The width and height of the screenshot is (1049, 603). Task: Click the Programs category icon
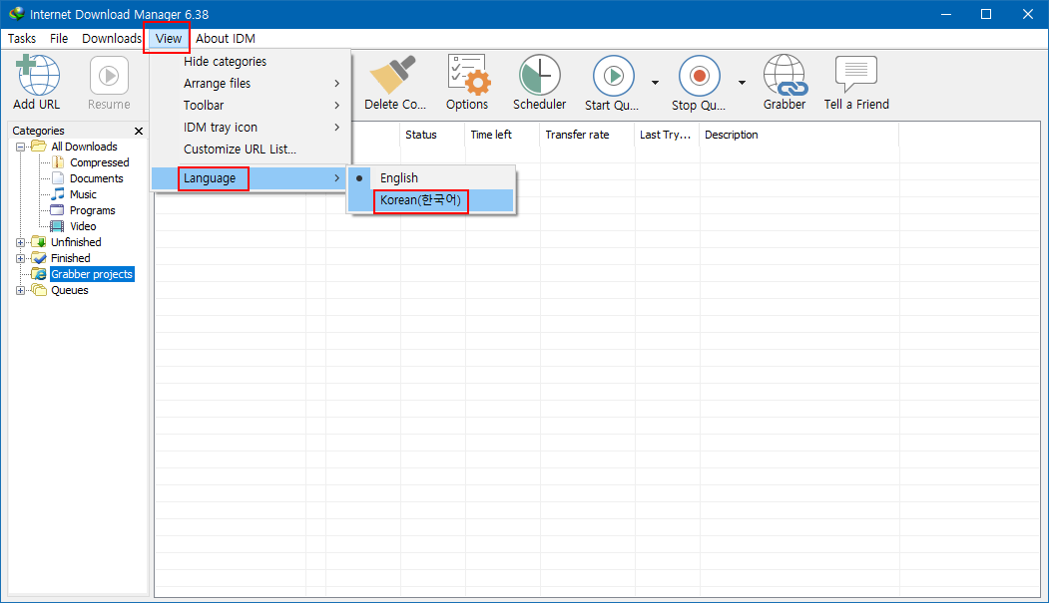click(x=58, y=210)
